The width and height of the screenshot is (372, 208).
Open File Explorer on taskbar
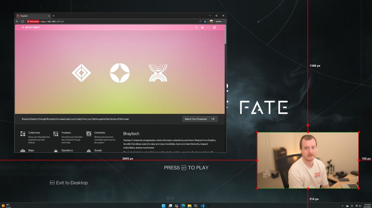point(189,206)
